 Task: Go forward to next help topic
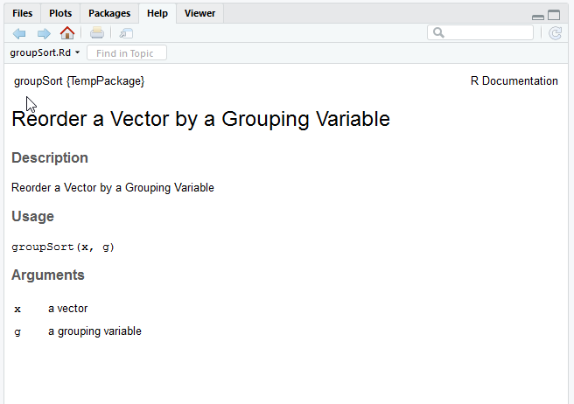coord(43,33)
